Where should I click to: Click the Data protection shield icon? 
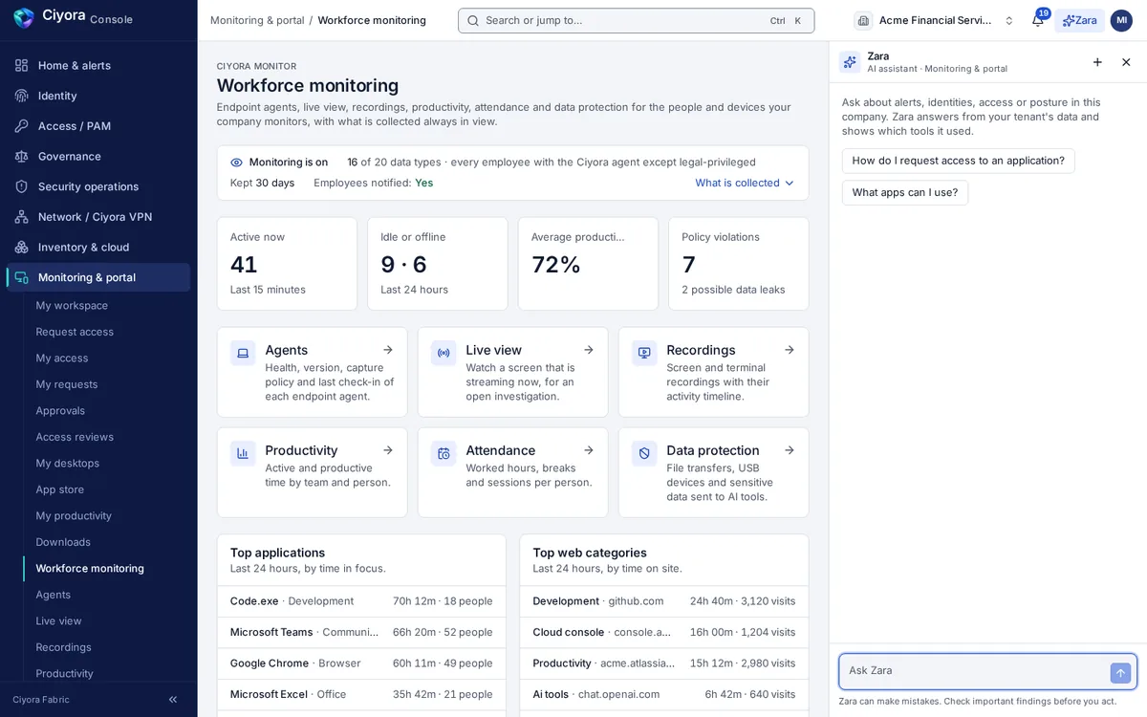(644, 453)
